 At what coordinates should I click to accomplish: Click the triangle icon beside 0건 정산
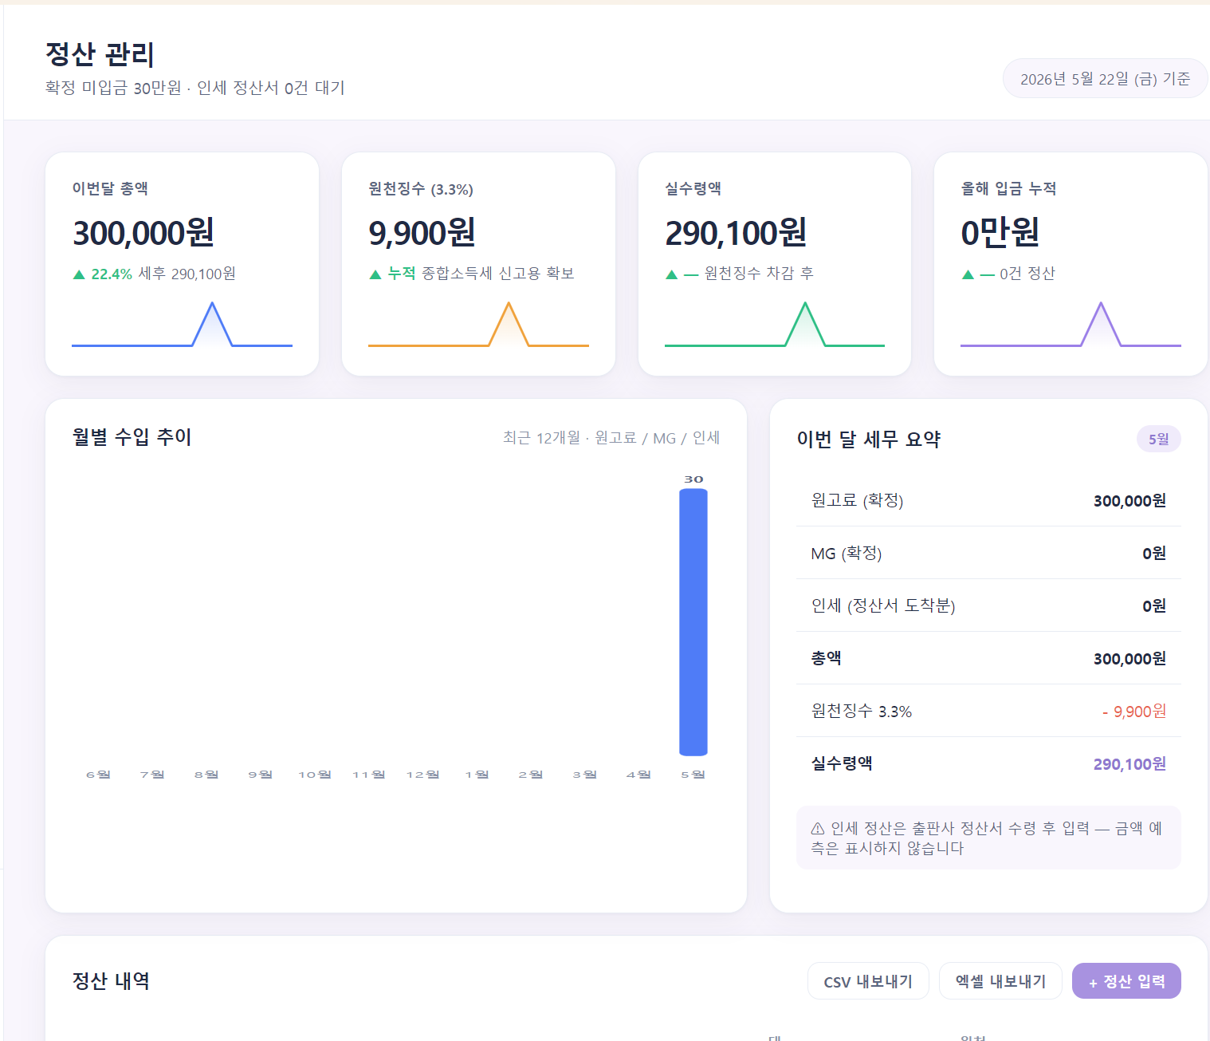[x=968, y=274]
